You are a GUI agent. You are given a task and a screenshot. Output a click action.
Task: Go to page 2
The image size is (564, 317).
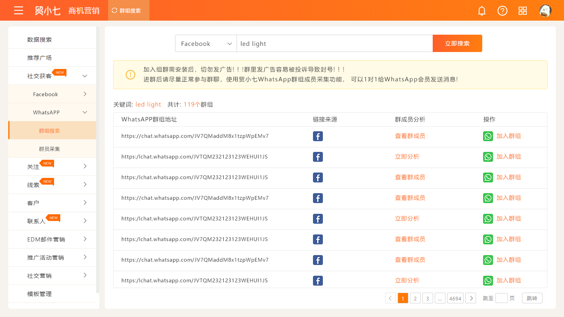click(415, 298)
